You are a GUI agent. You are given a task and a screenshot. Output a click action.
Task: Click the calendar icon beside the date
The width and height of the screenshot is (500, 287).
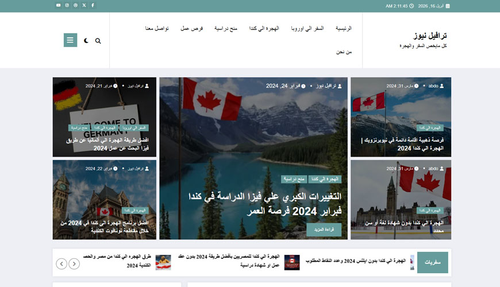point(448,6)
